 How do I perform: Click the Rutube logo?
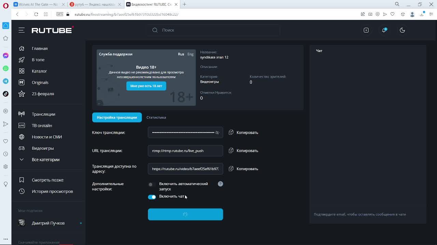(x=52, y=30)
